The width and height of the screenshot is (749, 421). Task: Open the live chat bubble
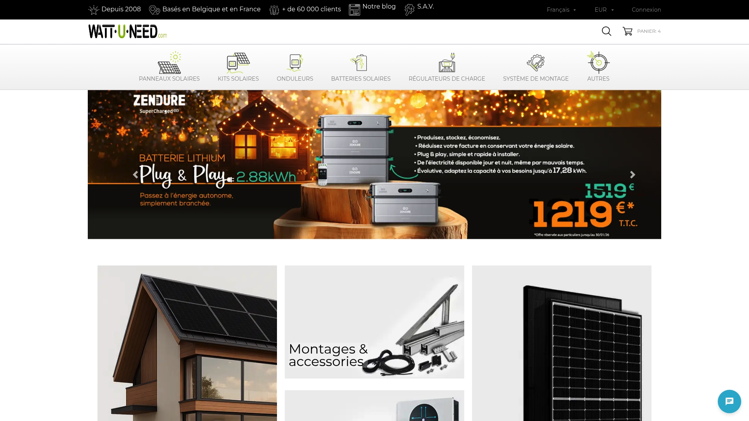(729, 401)
